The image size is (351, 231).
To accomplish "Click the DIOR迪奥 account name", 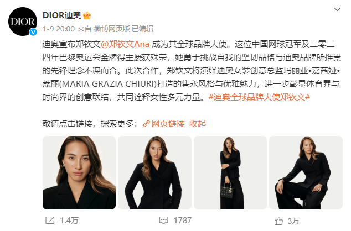I will click(x=62, y=15).
